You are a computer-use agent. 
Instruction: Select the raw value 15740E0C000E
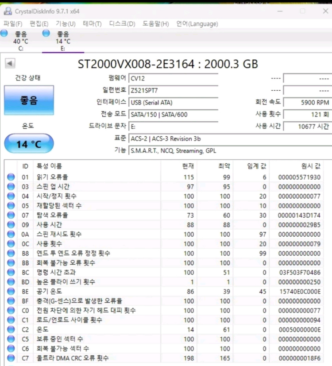[300, 292]
